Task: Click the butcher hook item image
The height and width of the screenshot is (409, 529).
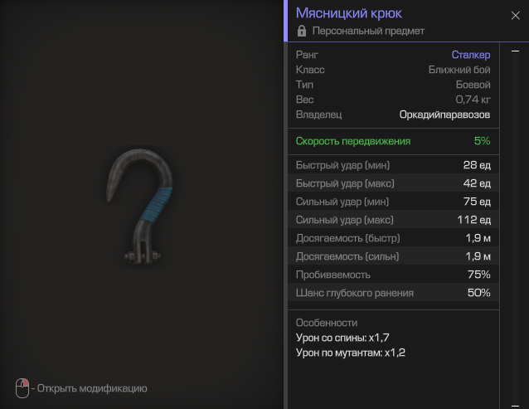Action: [139, 207]
